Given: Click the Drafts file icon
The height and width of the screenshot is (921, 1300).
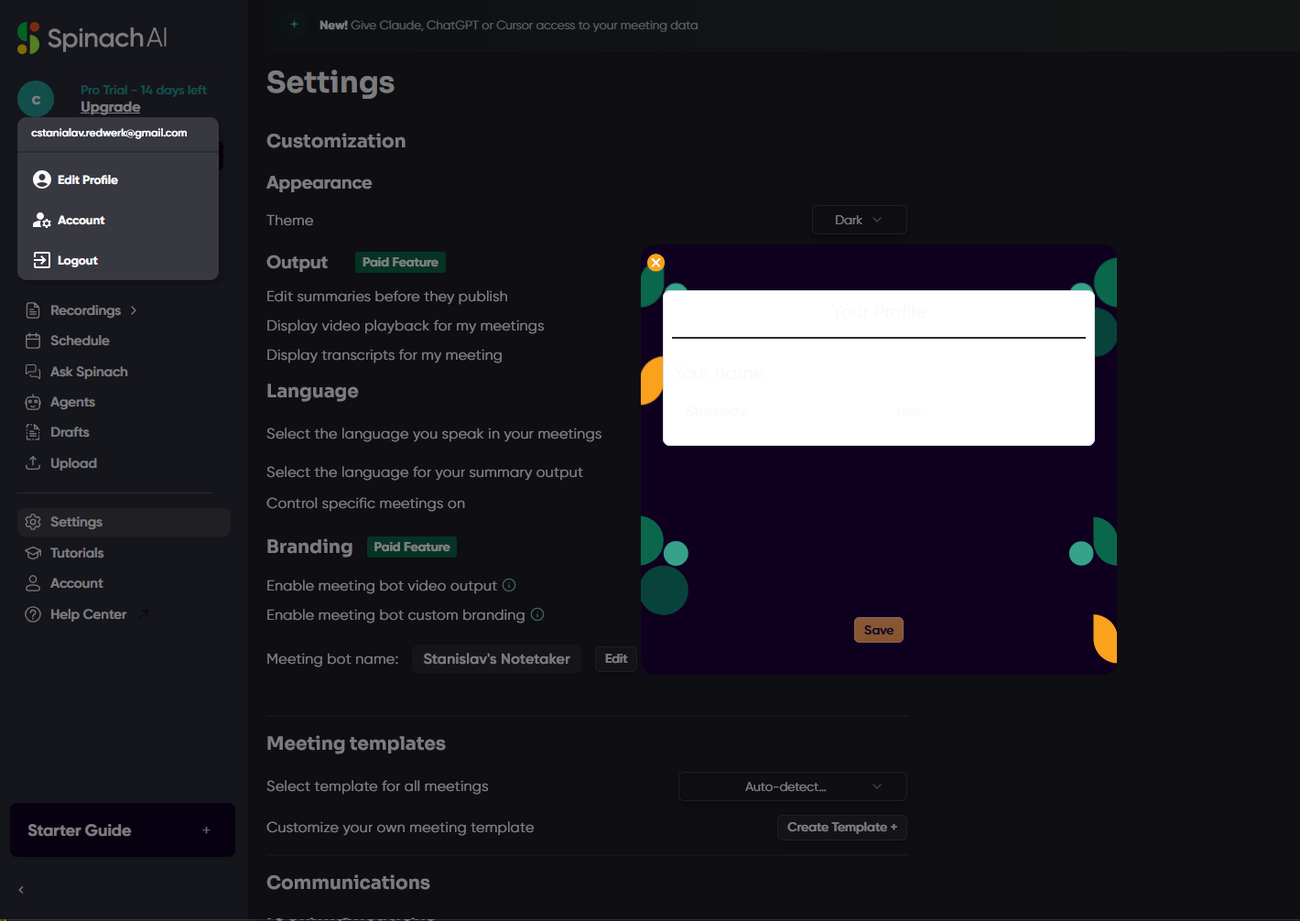Looking at the screenshot, I should click(x=33, y=432).
